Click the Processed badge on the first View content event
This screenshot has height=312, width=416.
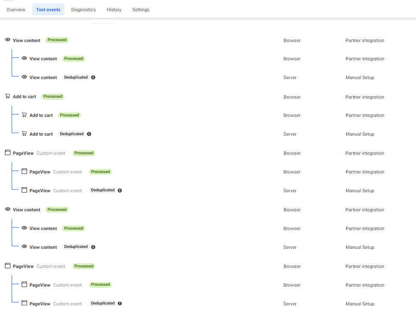57,40
